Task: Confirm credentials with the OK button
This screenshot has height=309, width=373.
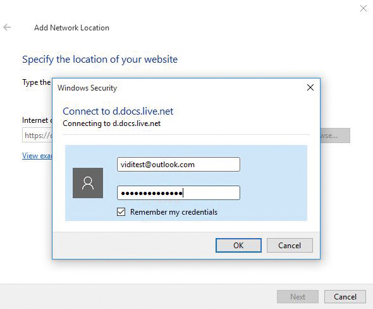Action: coord(238,246)
